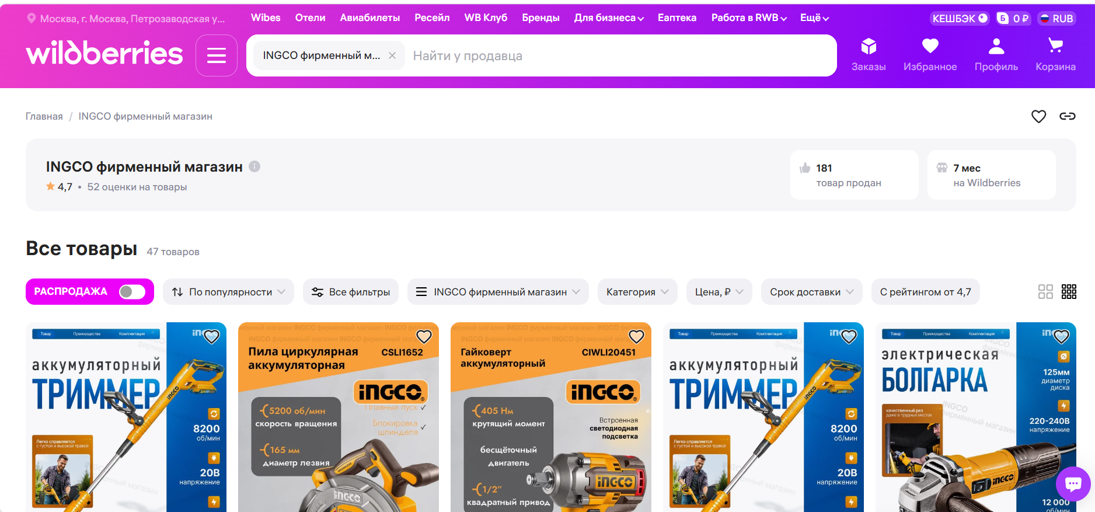1095x512 pixels.
Task: Open Заказы orders icon
Action: tap(869, 55)
